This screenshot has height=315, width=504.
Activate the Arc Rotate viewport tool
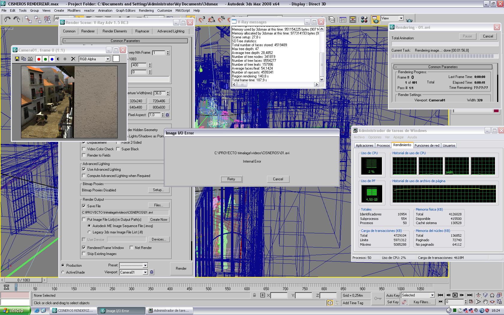[492, 302]
